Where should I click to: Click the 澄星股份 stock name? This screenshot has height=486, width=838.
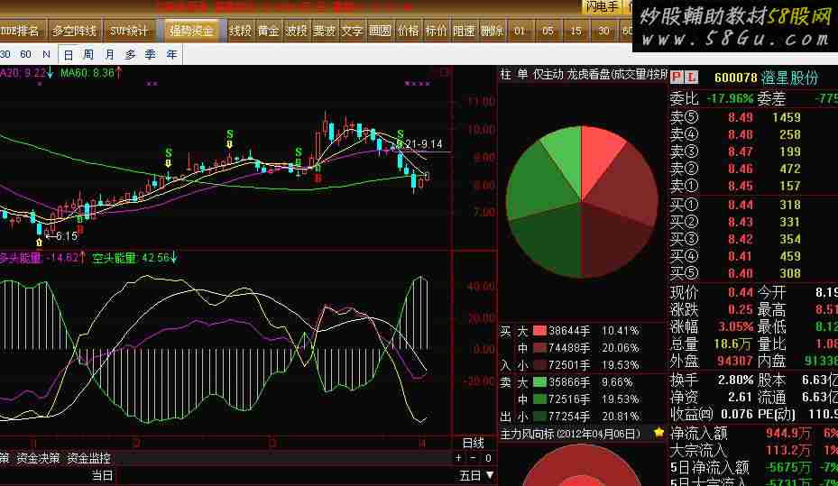(x=789, y=78)
